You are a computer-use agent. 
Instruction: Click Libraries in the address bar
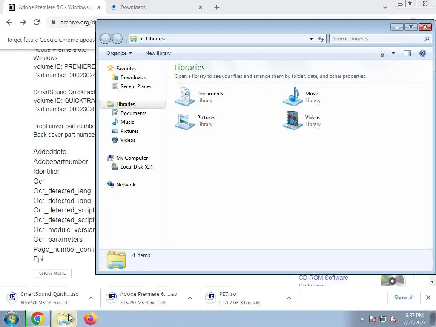pos(155,39)
